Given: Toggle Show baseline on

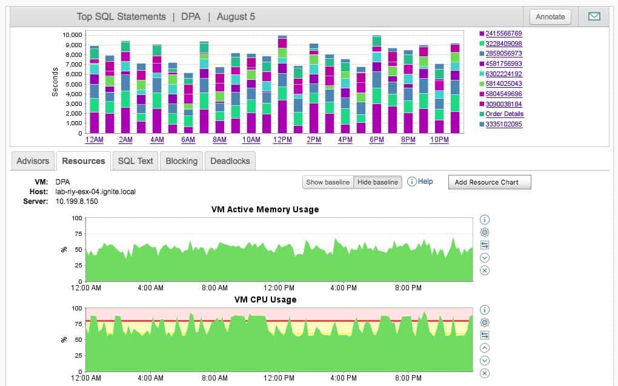Looking at the screenshot, I should [x=327, y=182].
